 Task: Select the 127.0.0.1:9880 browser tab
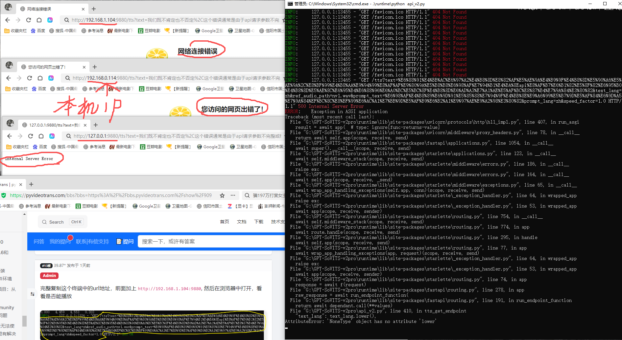coord(53,125)
